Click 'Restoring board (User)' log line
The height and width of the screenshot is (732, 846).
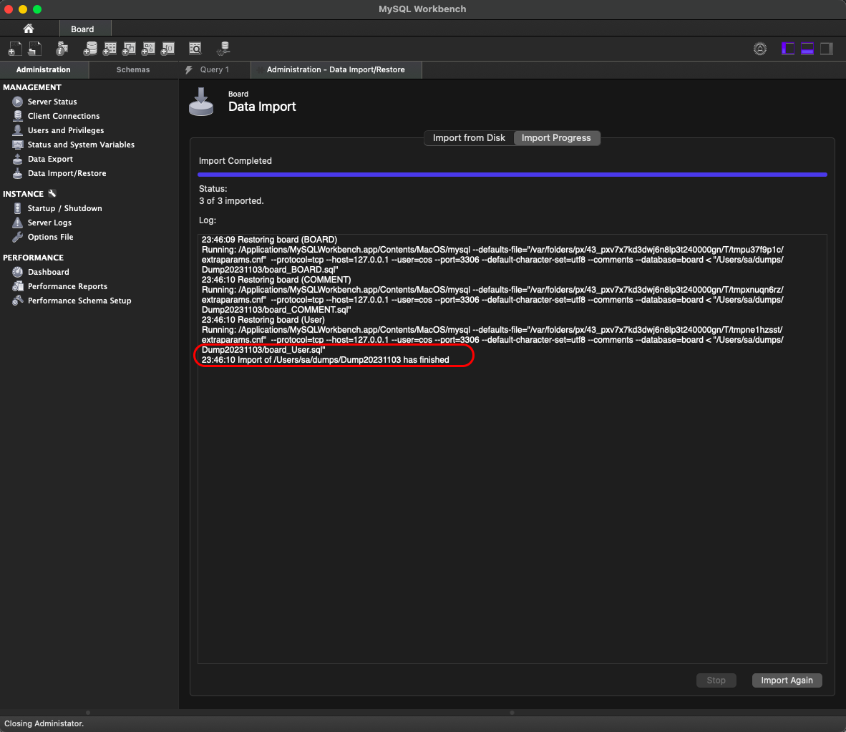coord(263,320)
